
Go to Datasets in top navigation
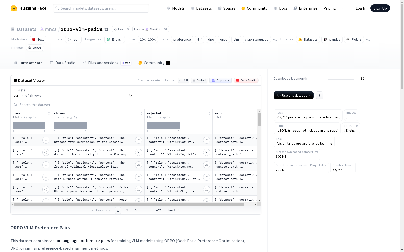pyautogui.click(x=201, y=8)
